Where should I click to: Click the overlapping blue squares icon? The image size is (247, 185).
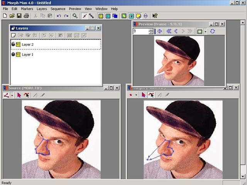click(x=115, y=16)
